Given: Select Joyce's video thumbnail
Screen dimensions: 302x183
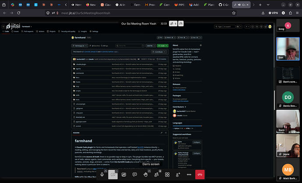Looking at the screenshot, I should [x=288, y=145].
